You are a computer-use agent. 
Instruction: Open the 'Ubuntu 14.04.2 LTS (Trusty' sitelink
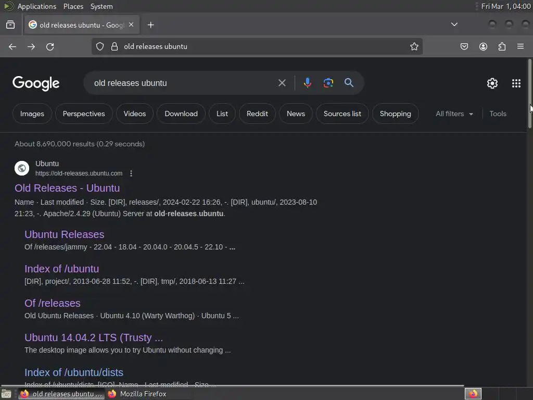pyautogui.click(x=94, y=337)
